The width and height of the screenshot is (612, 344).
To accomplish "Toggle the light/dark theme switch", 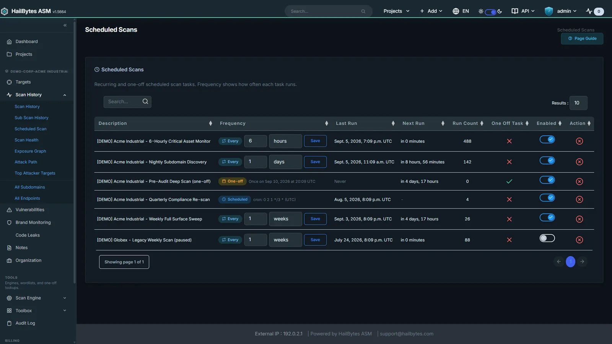I will pyautogui.click(x=490, y=12).
